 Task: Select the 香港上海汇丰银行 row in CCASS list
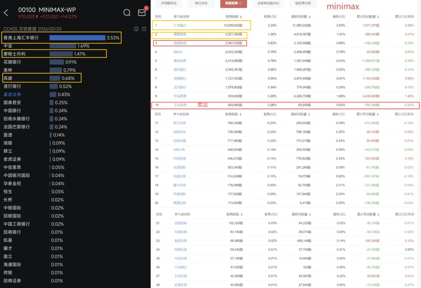(62, 38)
